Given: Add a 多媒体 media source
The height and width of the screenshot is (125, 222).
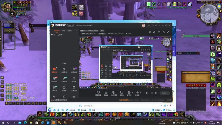Looking at the screenshot, I should (122, 93).
